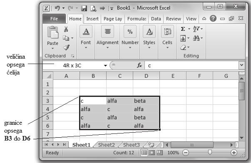
Task: Click zoom level 100% button
Action: tap(173, 153)
